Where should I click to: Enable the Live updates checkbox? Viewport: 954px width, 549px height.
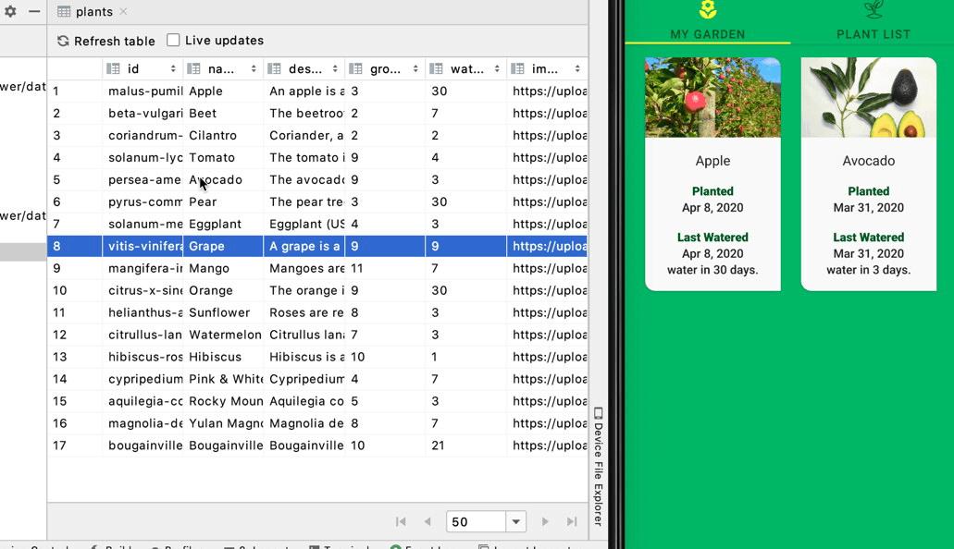tap(173, 41)
